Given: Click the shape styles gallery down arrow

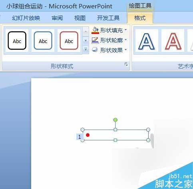Looking at the screenshot, I should (86, 40).
